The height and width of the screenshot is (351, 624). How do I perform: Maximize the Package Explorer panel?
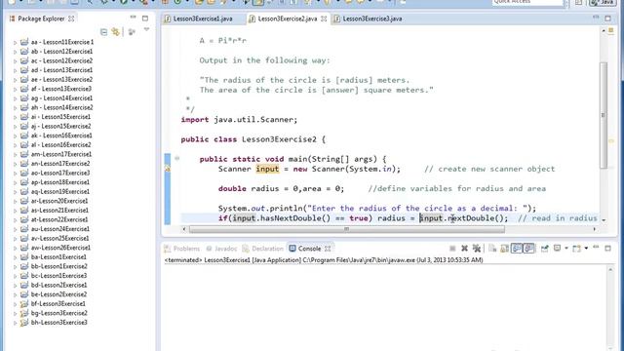145,19
